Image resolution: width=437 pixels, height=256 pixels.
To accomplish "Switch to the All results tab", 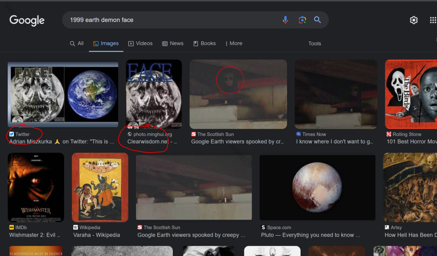I will pos(77,43).
